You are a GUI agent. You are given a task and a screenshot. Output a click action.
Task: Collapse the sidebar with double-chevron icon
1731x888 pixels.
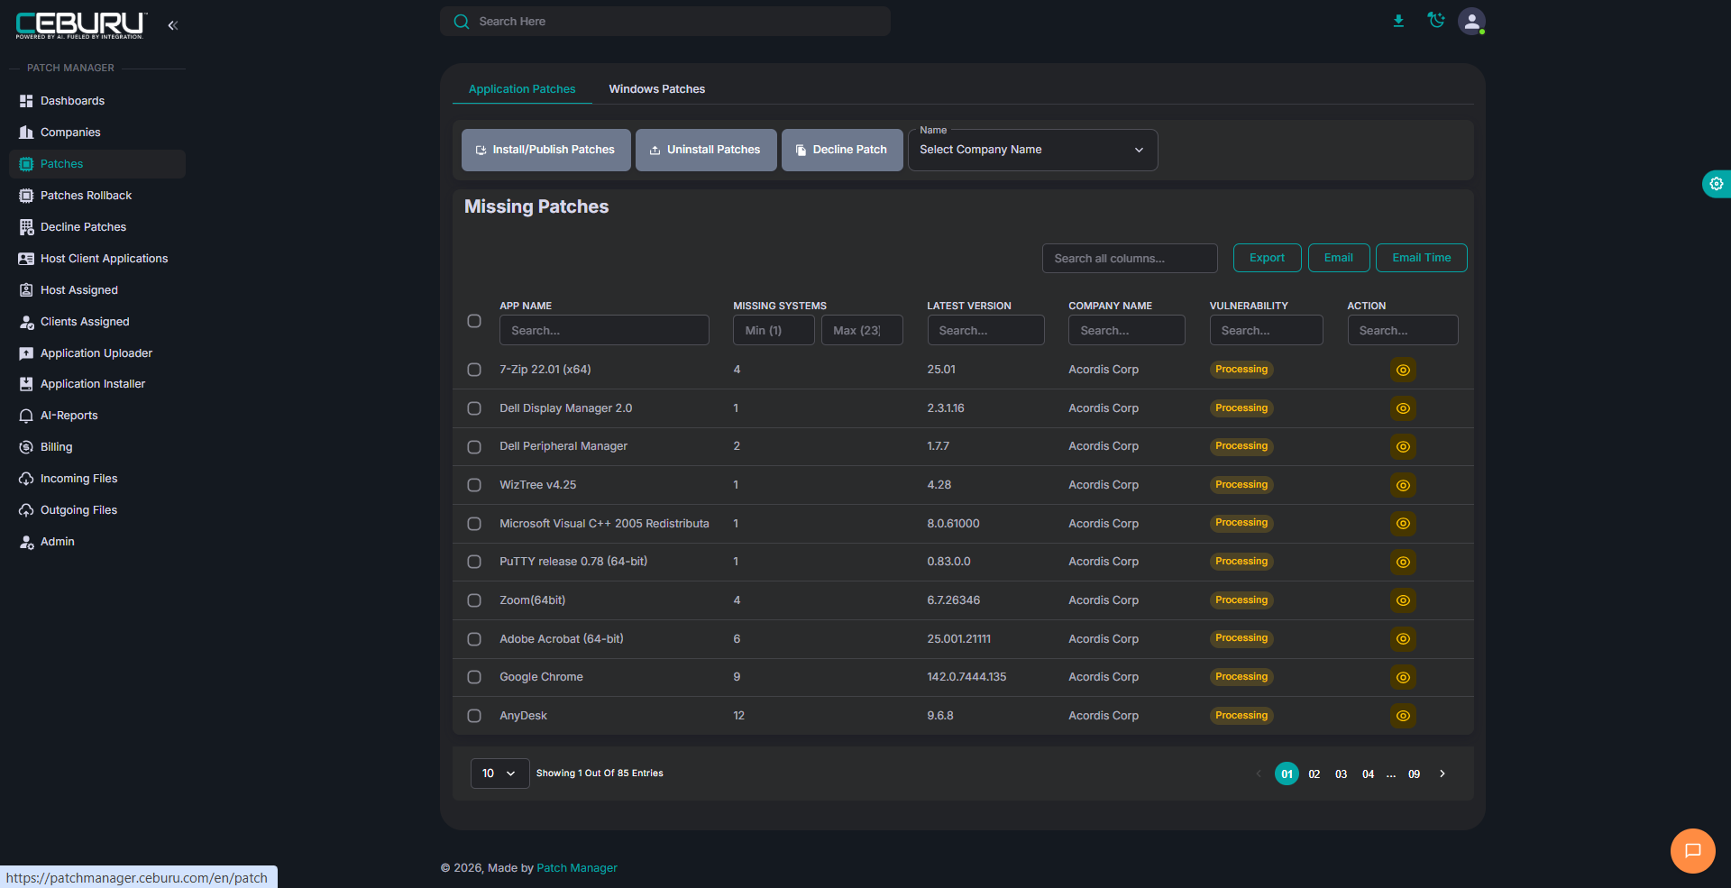tap(172, 25)
